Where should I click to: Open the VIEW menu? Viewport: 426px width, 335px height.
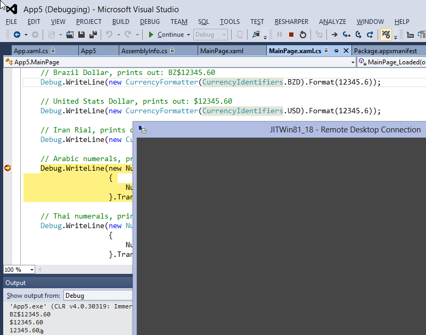coord(58,22)
